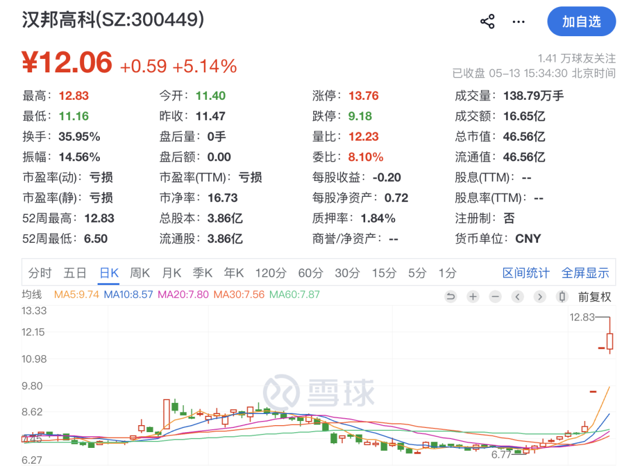
Task: Switch to the 5分 chart tab
Action: 417,273
